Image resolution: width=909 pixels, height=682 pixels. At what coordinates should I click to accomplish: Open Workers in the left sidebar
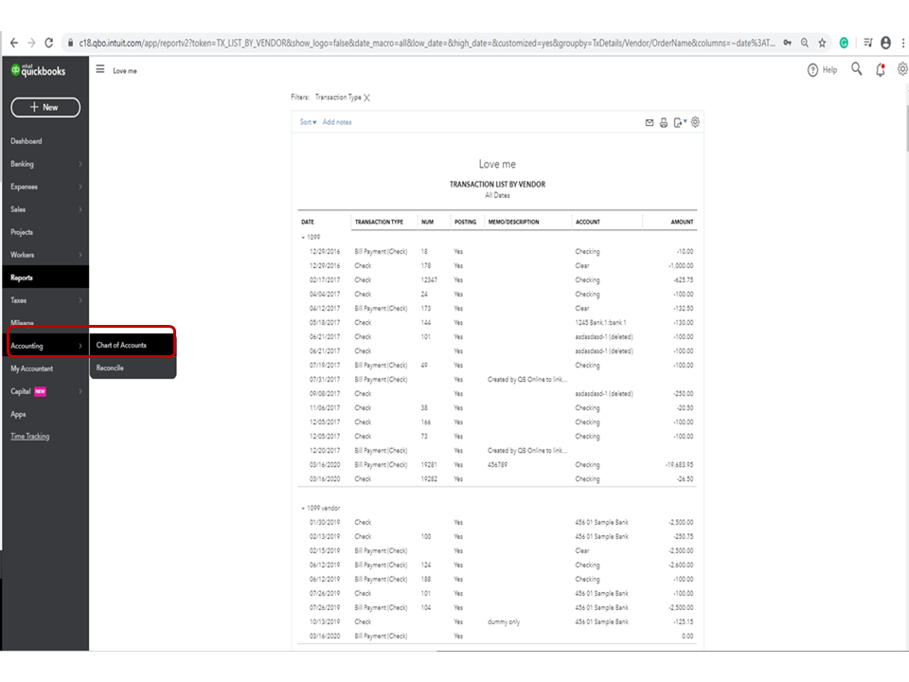point(22,255)
